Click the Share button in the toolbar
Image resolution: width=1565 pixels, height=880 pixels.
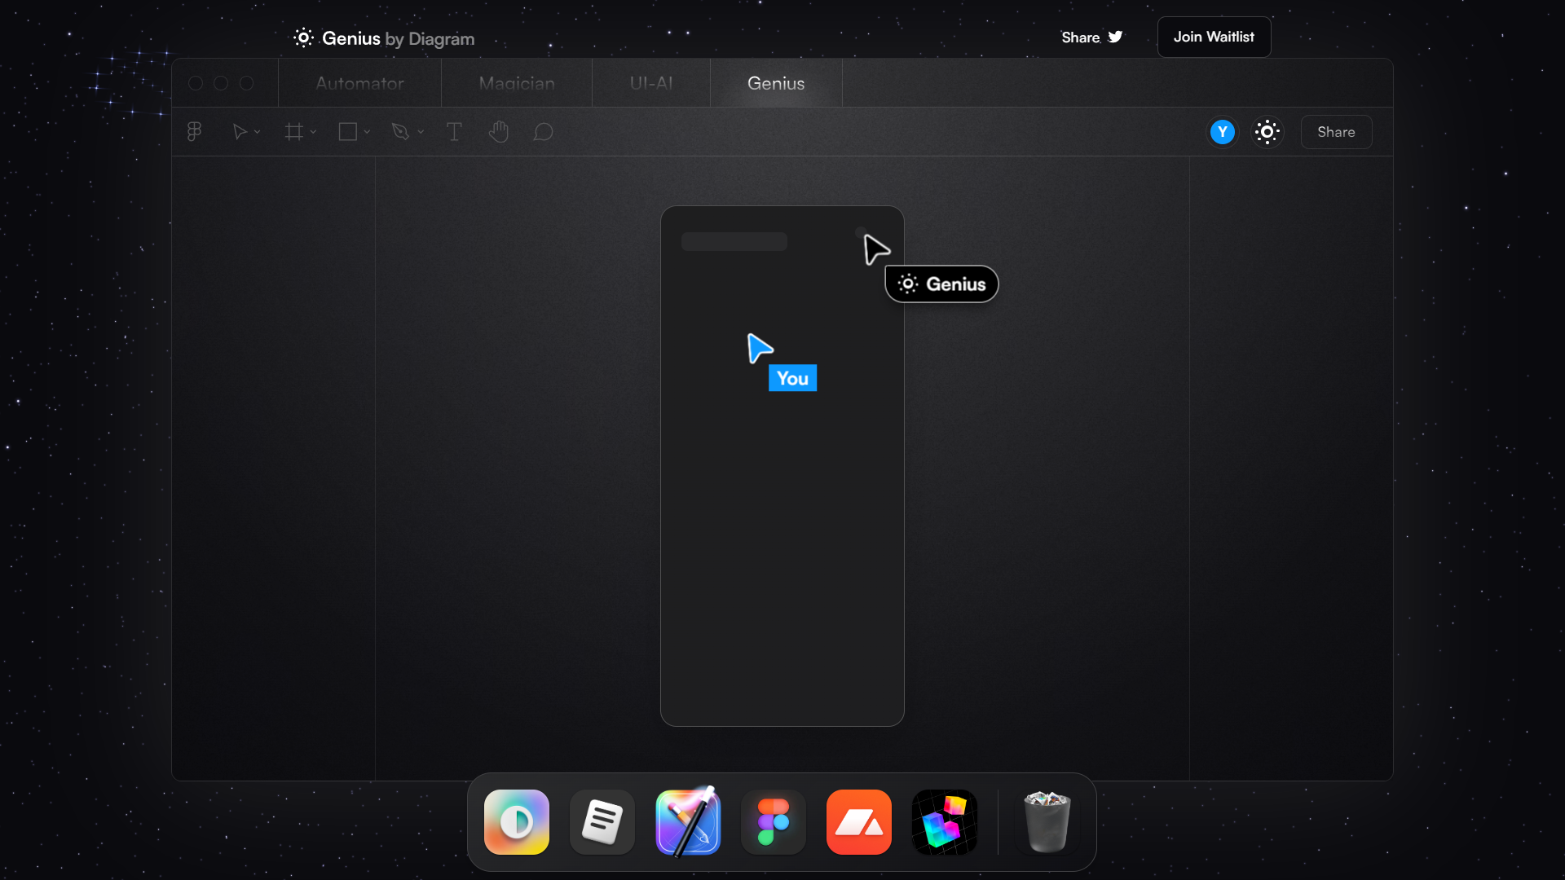tap(1337, 132)
